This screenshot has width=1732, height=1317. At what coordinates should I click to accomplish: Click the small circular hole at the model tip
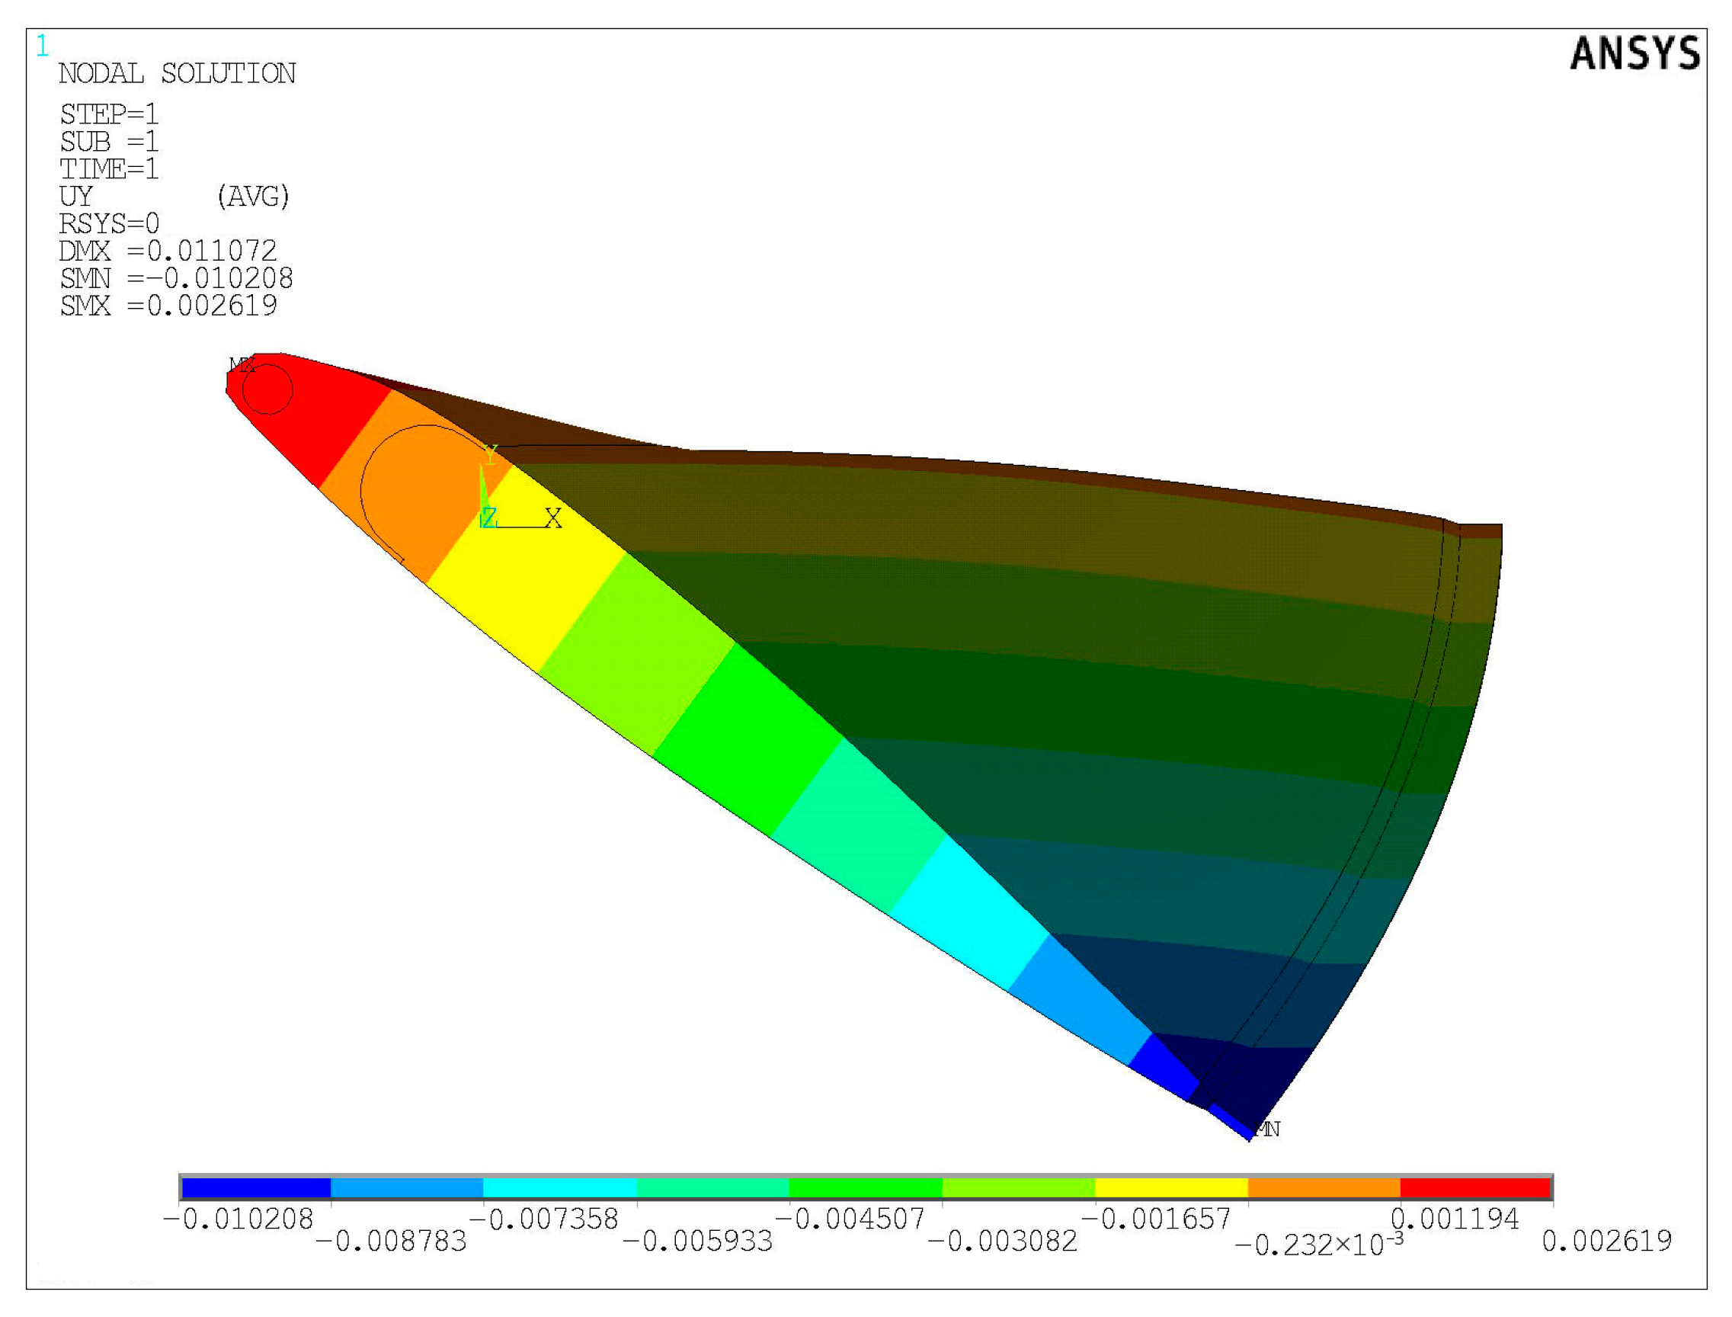[267, 389]
